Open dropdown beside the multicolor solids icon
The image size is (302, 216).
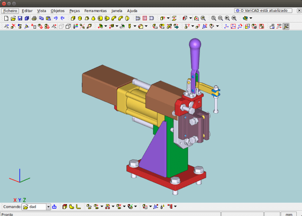251,18
